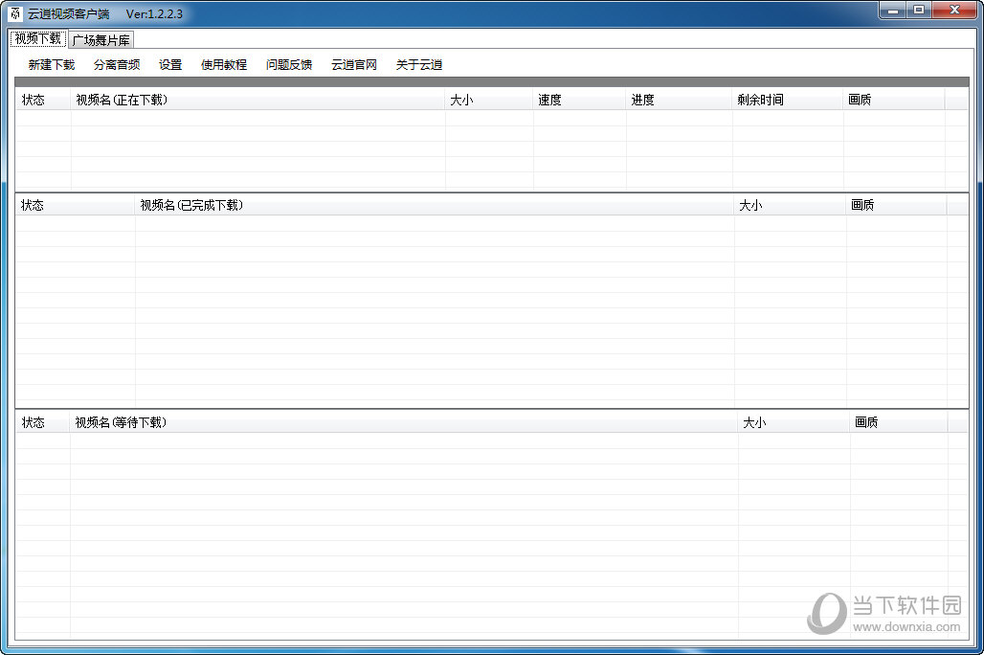Select the 分离音频 toolbar item
Image resolution: width=984 pixels, height=655 pixels.
[x=117, y=65]
